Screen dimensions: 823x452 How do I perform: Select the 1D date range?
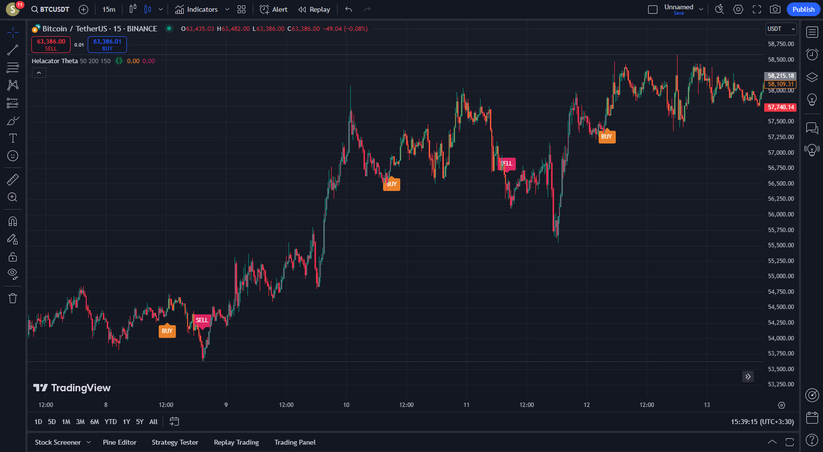click(38, 422)
